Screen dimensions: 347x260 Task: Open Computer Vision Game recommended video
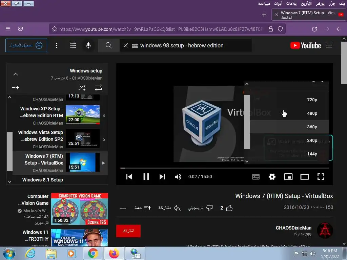pos(79,209)
